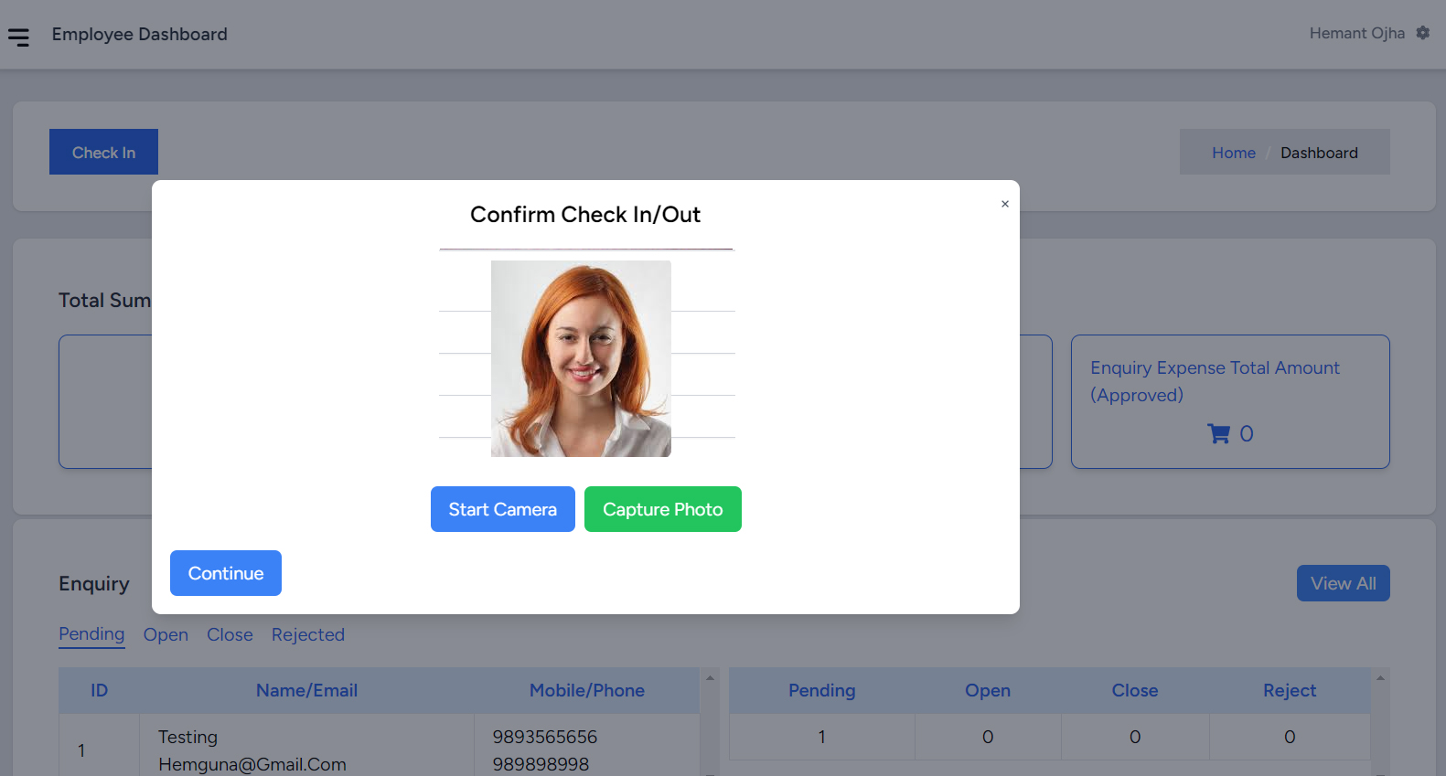Open View All enquiries
This screenshot has width=1446, height=776.
point(1342,583)
